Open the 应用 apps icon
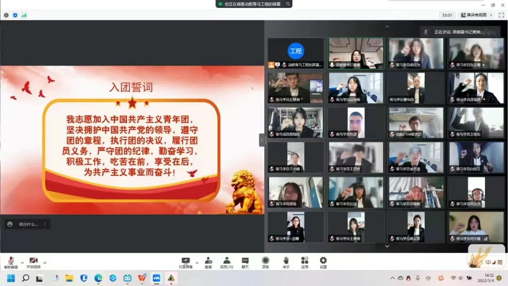This screenshot has width=508, height=286. 305,261
